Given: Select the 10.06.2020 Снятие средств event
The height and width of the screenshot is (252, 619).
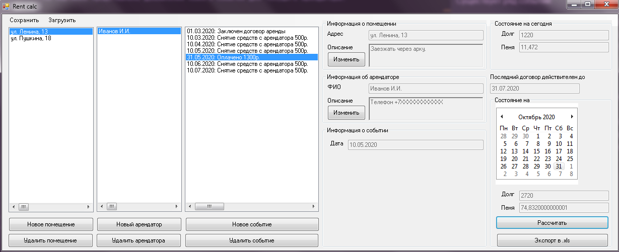Looking at the screenshot, I should pyautogui.click(x=252, y=64).
